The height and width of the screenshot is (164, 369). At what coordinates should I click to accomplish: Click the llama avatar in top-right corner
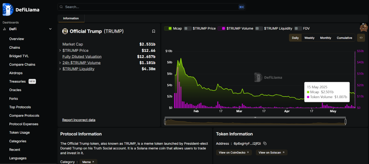[x=364, y=27]
